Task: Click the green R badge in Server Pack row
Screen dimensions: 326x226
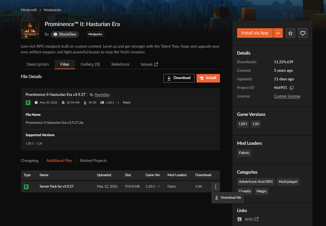Action: coord(26,187)
